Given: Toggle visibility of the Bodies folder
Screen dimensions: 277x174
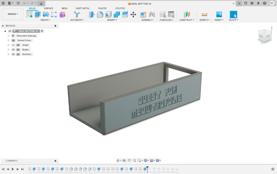Looking at the screenshot, I should [x=13, y=50].
